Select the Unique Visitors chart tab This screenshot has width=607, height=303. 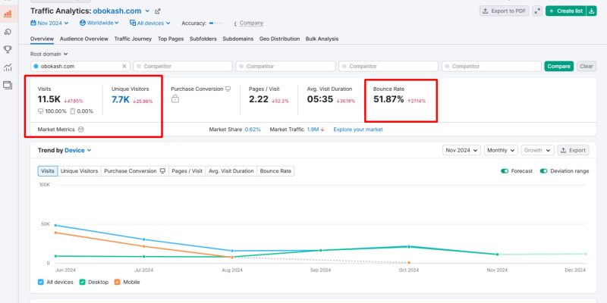coord(80,171)
